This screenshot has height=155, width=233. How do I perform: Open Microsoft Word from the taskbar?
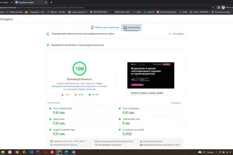(x=73, y=152)
